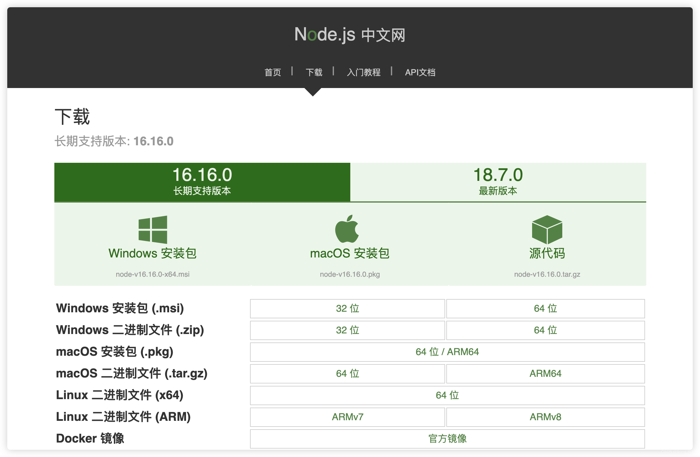This screenshot has height=457, width=700.
Task: Click the Windows 安装包 (.msi) row label
Action: click(120, 308)
